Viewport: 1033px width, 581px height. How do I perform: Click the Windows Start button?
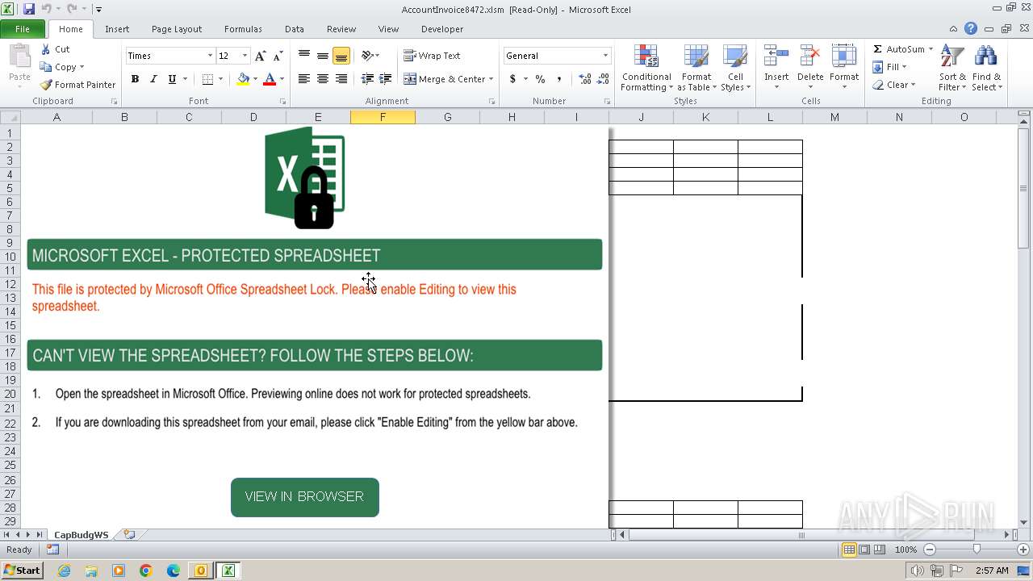point(22,571)
